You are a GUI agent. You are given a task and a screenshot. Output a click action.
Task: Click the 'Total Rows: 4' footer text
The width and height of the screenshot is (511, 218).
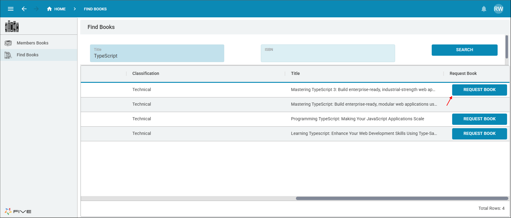(x=491, y=208)
